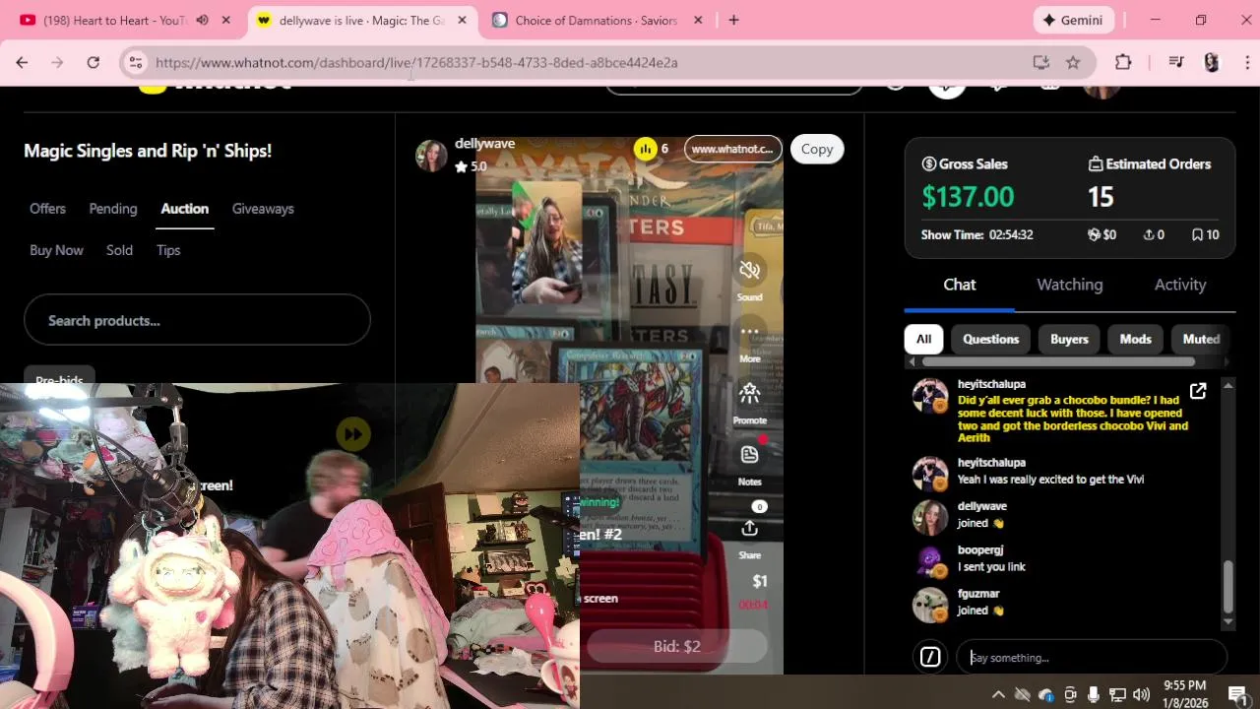
Task: Filter chat by Mods
Action: (1135, 339)
